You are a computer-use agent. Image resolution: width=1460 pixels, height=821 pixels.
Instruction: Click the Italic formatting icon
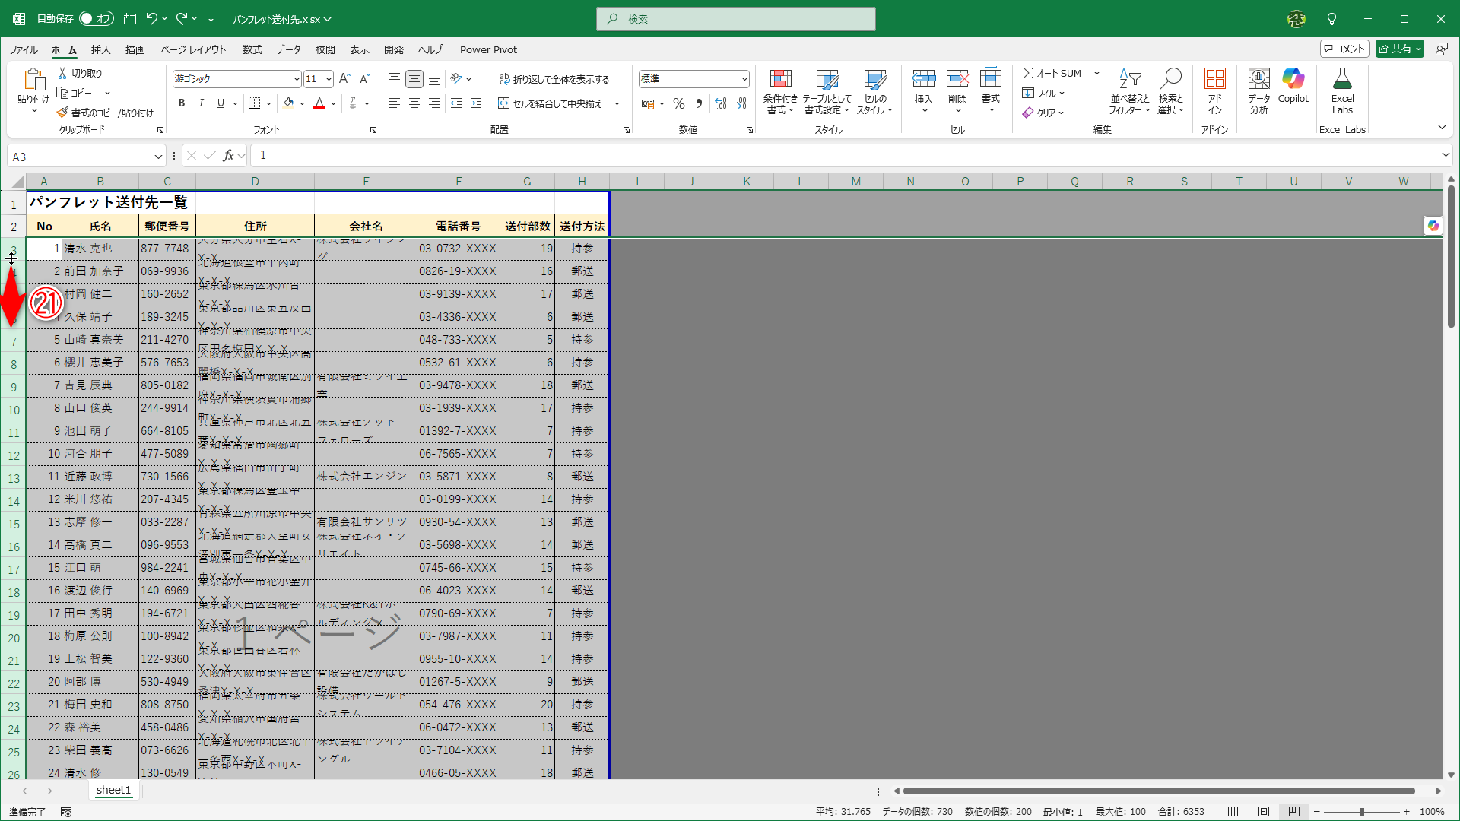[x=201, y=103]
